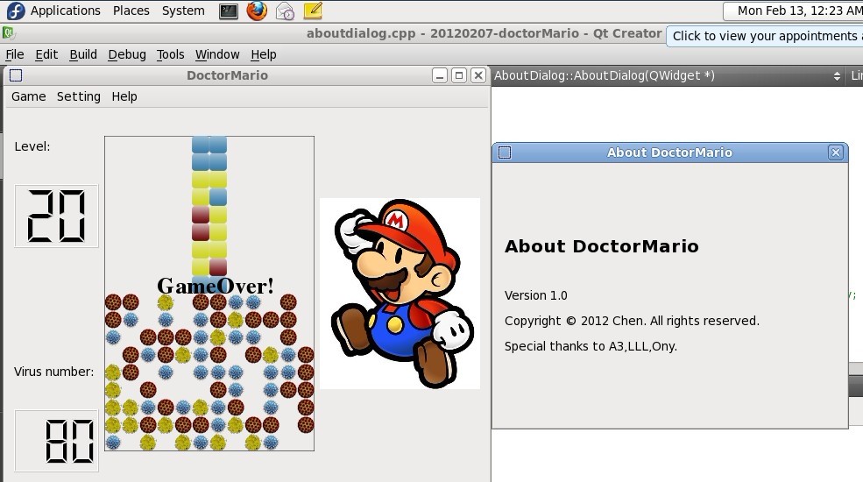Click the appointments tooltip near the clock
The height and width of the screenshot is (482, 863).
[765, 36]
